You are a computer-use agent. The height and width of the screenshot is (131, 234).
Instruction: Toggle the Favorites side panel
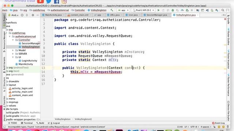pos(4,103)
